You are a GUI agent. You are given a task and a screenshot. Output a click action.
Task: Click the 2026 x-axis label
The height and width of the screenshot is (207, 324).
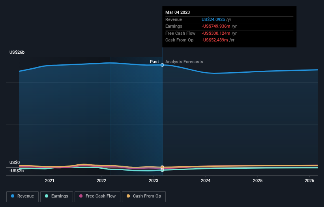[x=309, y=181]
